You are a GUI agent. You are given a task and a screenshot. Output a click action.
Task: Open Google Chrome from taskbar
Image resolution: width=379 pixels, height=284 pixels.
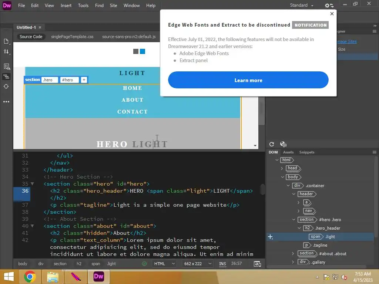click(30, 276)
